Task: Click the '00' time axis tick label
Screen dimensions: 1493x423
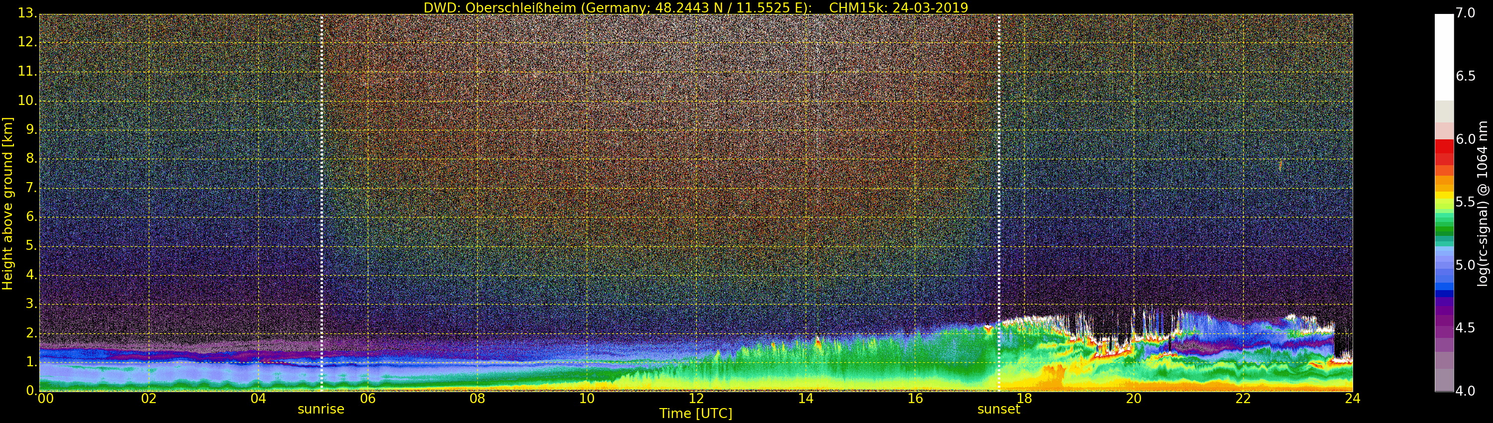Action: 45,399
